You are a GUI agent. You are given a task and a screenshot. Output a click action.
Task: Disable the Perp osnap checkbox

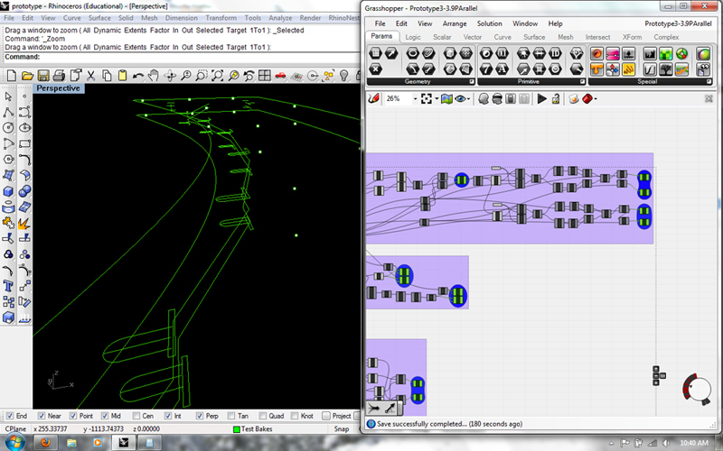pyautogui.click(x=199, y=416)
